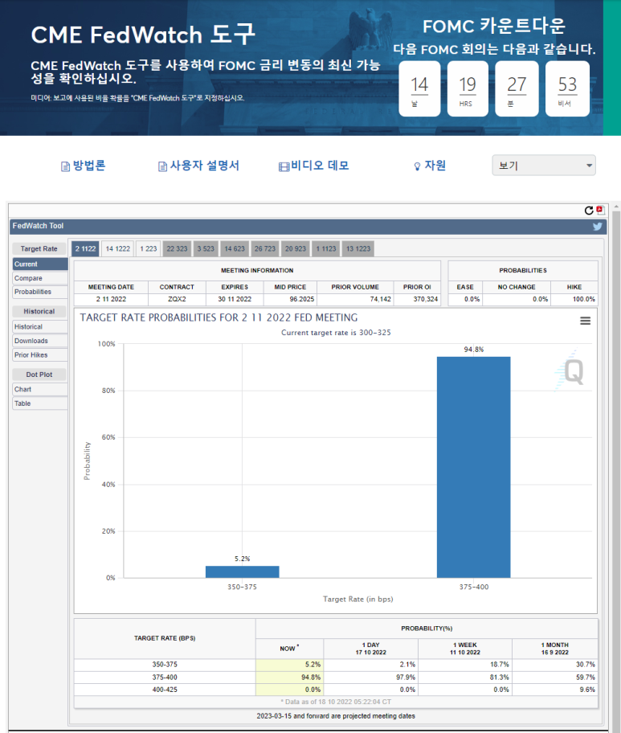Open the Compare sidebar item
621x733 pixels.
[40, 278]
